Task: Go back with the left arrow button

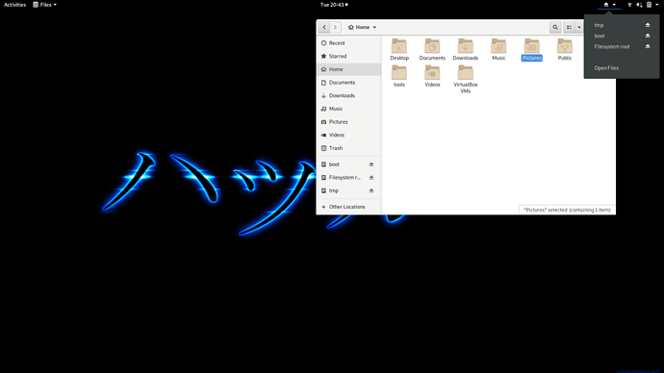Action: [324, 28]
